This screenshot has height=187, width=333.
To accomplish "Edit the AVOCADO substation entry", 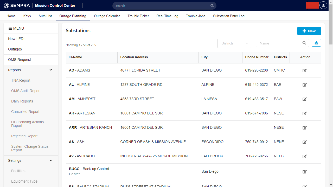I will click(x=304, y=156).
